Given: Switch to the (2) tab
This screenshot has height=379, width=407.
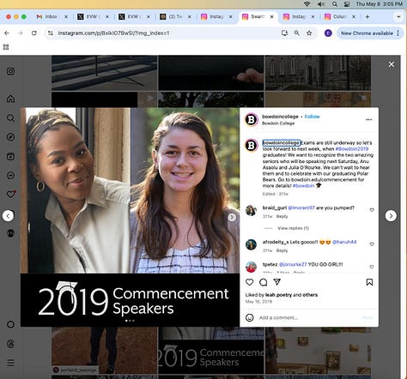Looking at the screenshot, I should coord(175,17).
